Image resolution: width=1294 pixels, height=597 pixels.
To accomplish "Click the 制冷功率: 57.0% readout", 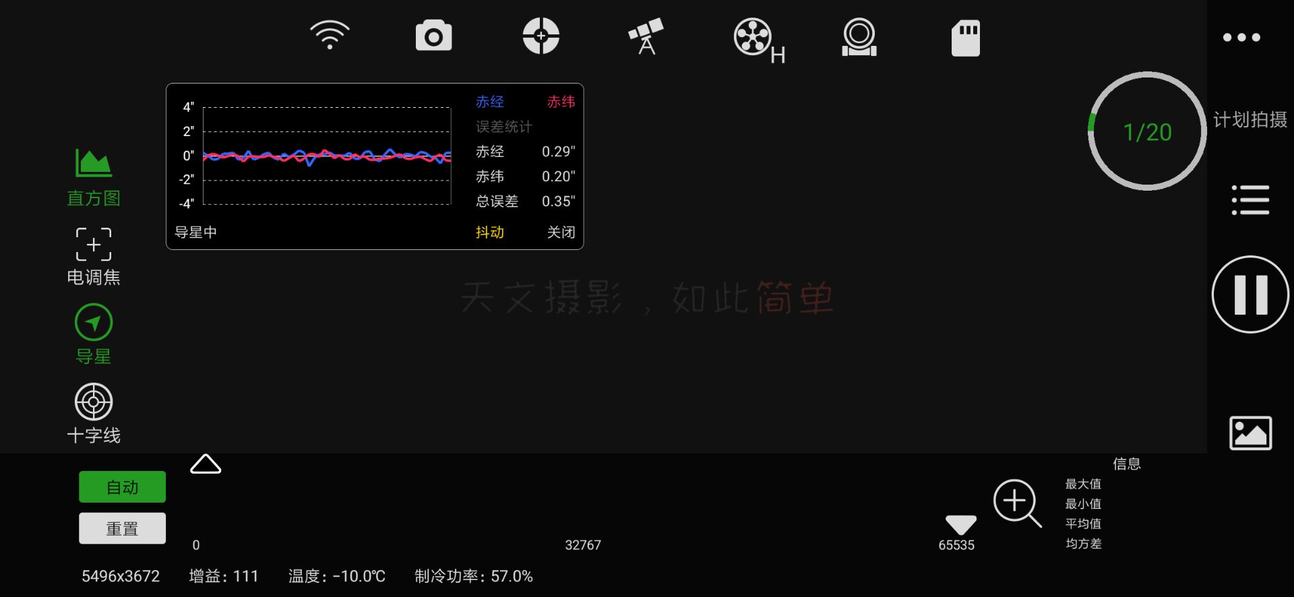I will click(x=474, y=577).
